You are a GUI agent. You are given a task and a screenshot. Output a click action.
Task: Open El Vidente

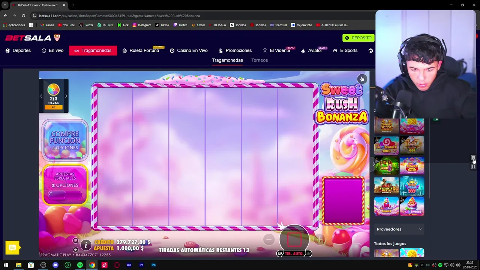[276, 51]
